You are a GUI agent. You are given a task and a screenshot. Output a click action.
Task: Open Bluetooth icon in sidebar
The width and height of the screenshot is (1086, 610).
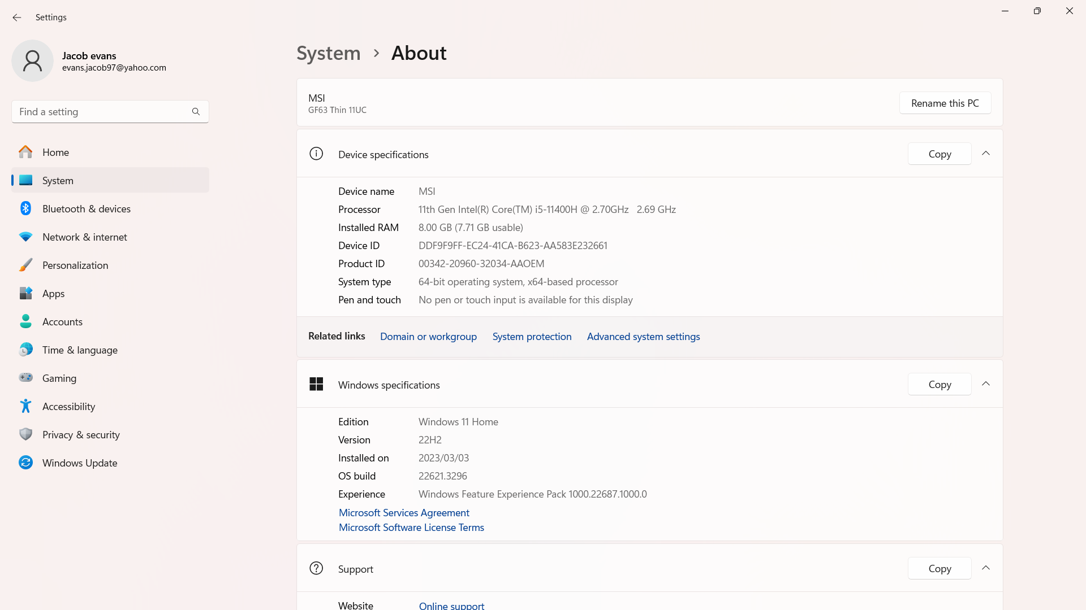(25, 208)
